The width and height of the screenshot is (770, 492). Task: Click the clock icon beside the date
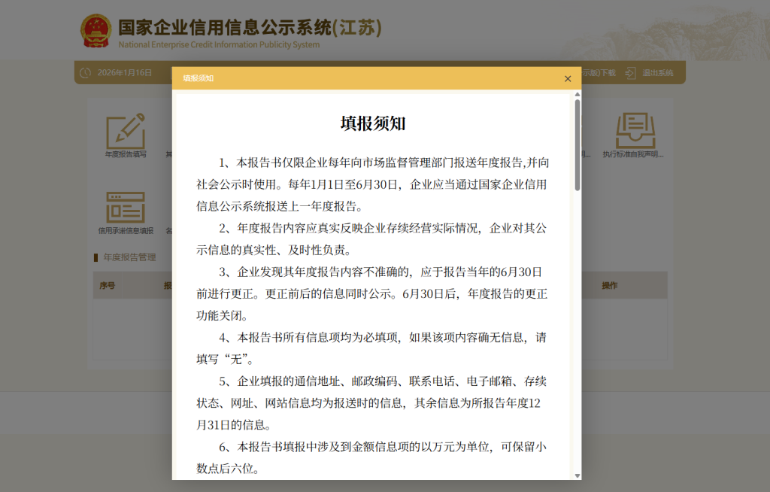83,72
